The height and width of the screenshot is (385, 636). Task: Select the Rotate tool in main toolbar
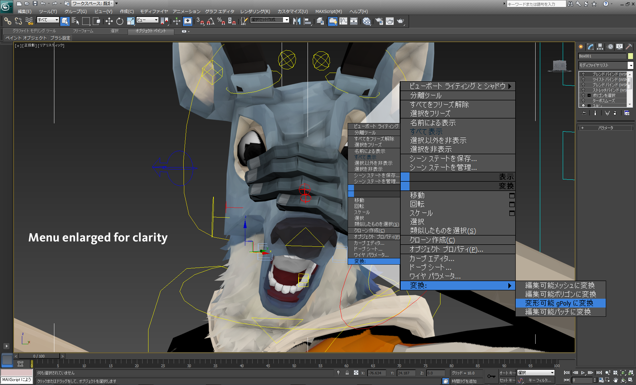tap(120, 21)
